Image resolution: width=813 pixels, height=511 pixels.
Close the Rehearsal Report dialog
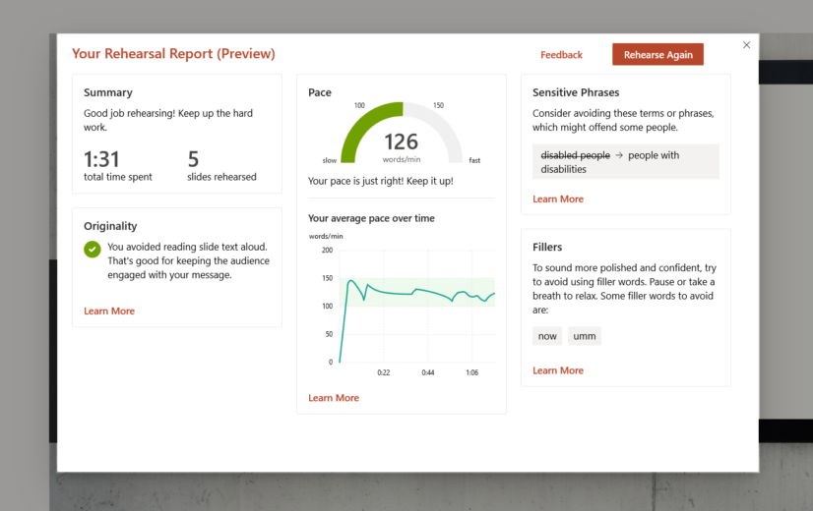pyautogui.click(x=746, y=45)
